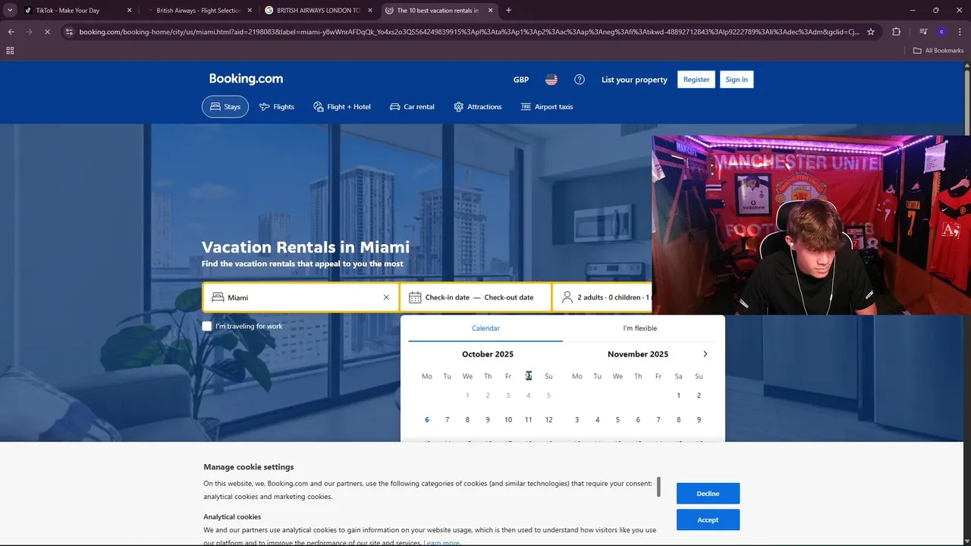Screen dimensions: 971x546
Task: Open a new browser tab
Action: click(508, 11)
